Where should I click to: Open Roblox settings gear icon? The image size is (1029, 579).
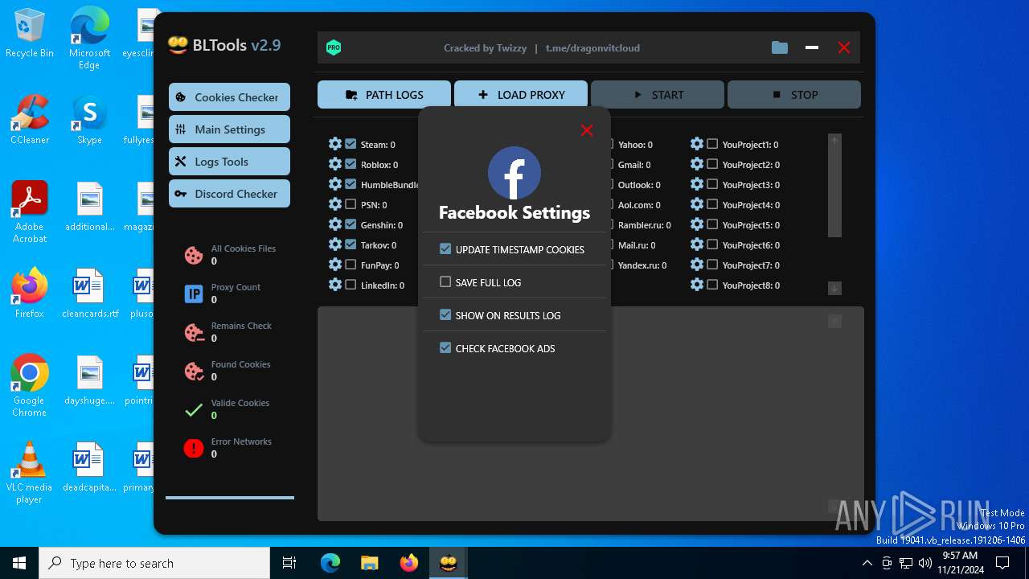tap(335, 164)
